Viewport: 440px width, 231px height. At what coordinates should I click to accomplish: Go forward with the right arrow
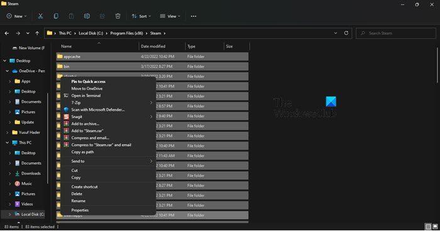[x=18, y=33]
